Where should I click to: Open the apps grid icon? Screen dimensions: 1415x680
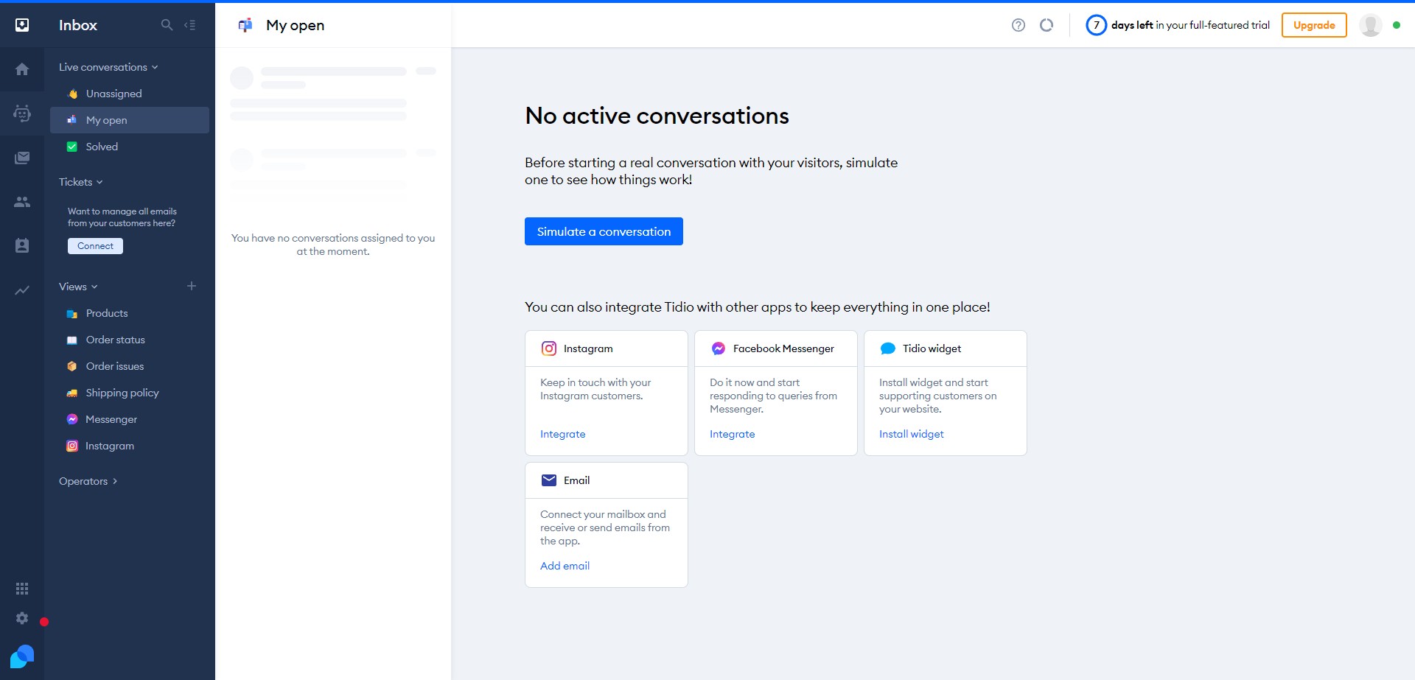coord(22,589)
